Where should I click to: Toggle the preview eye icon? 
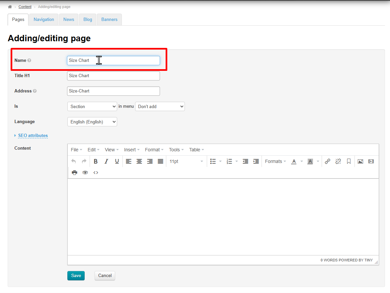[x=85, y=173]
